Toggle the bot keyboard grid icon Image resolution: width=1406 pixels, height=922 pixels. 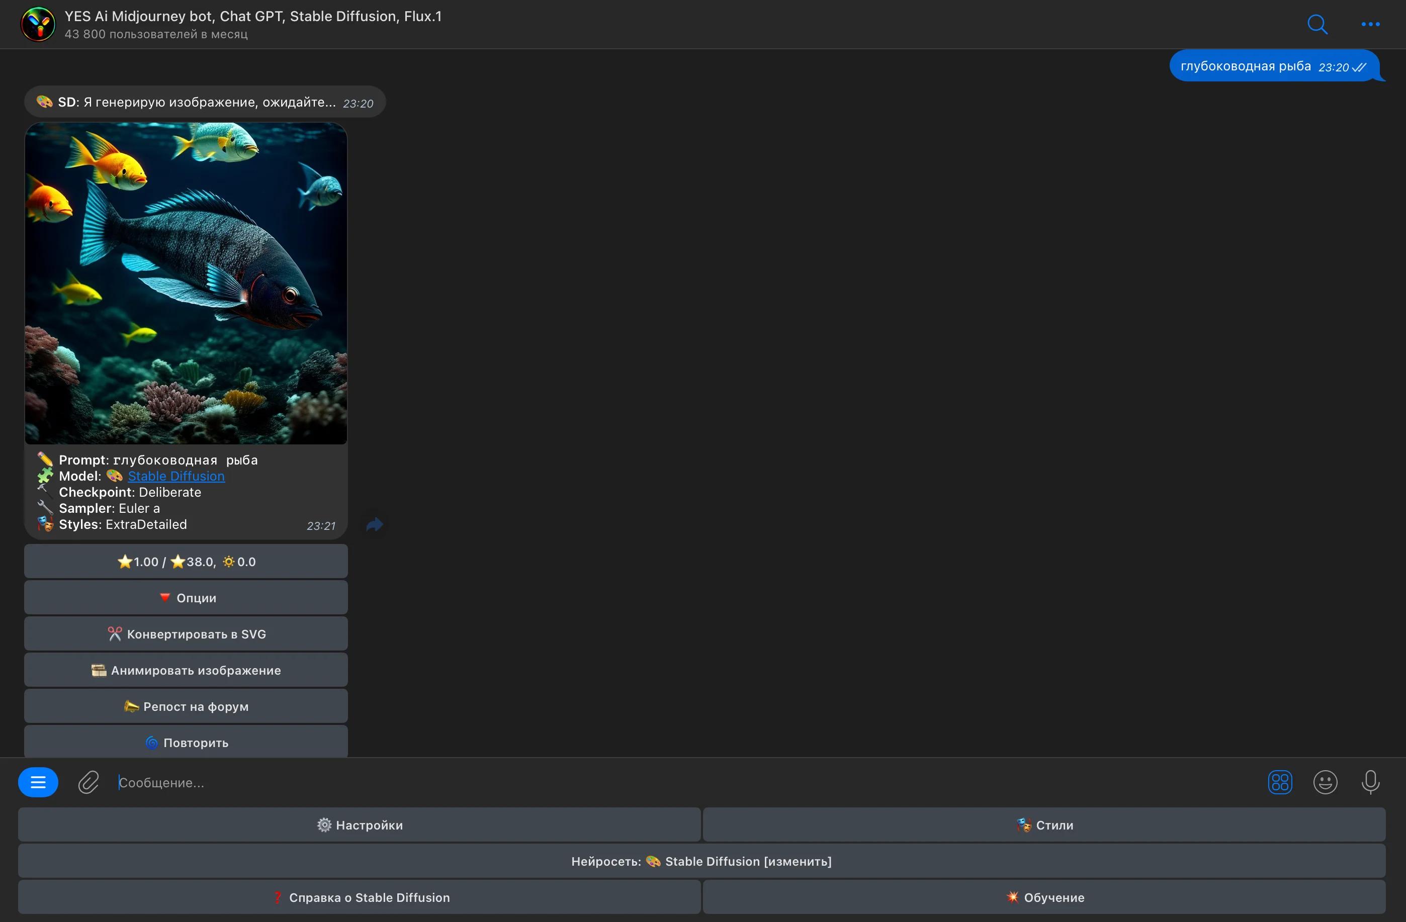1280,782
